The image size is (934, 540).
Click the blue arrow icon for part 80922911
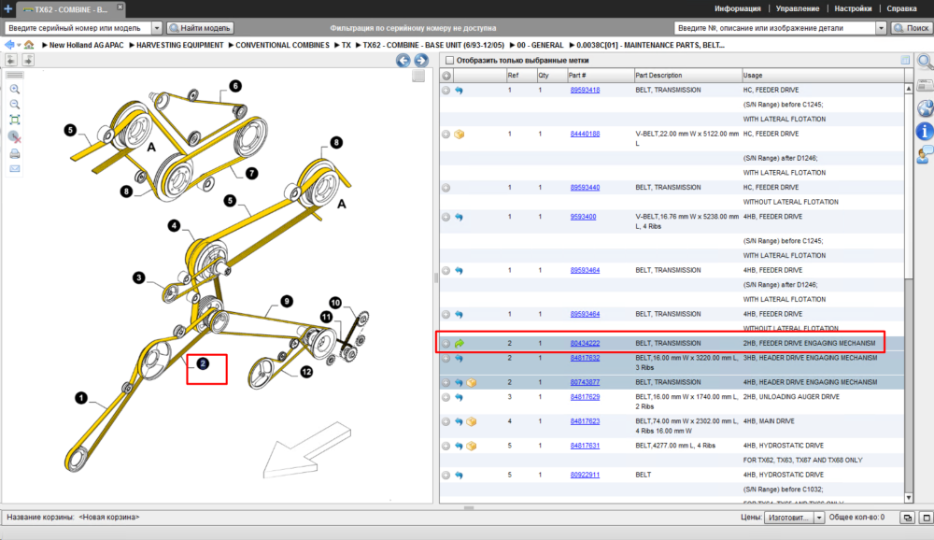pos(459,475)
